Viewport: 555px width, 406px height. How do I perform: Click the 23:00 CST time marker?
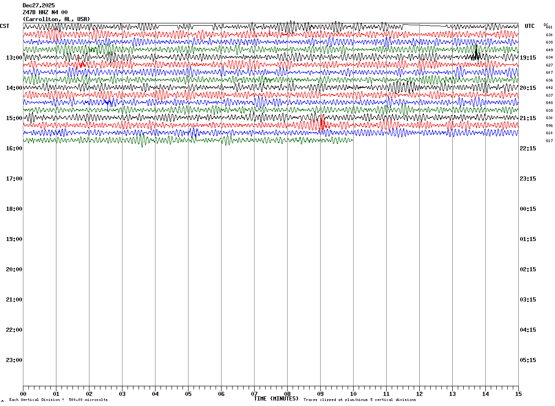(x=14, y=360)
